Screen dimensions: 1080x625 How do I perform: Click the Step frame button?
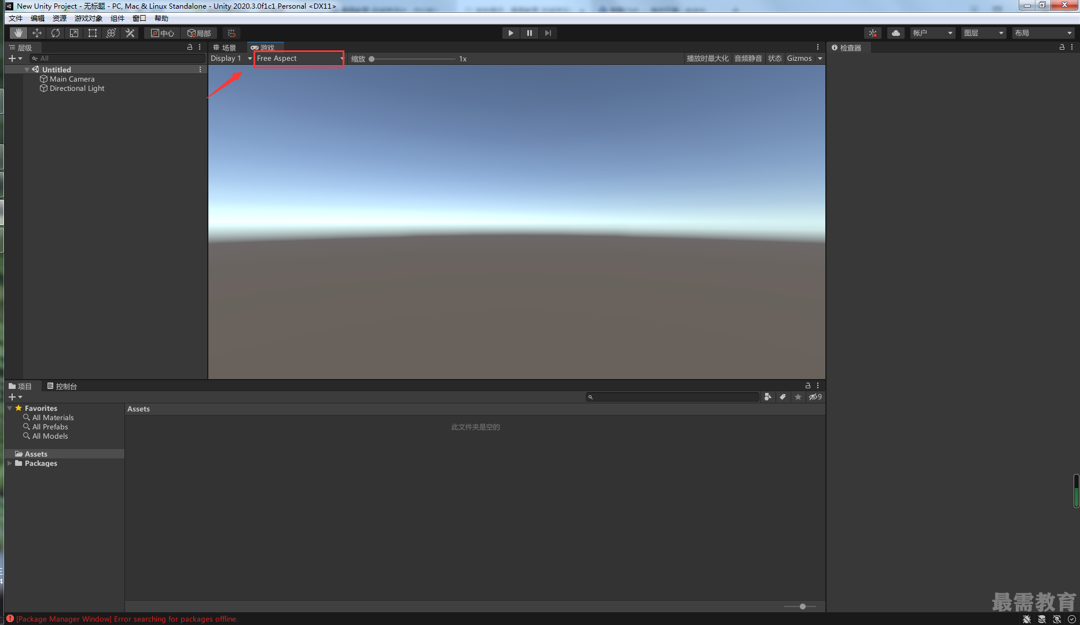[x=548, y=33]
